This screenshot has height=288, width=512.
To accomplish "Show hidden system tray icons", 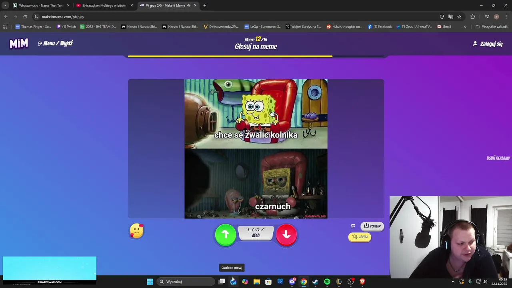I will (453, 282).
